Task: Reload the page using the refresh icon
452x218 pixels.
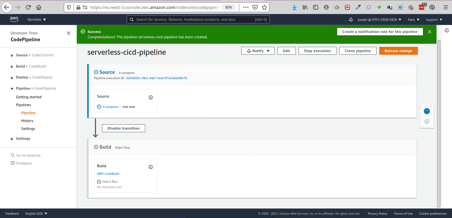Action: pos(28,7)
